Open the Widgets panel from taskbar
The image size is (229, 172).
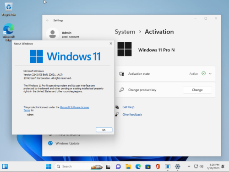tap(5, 166)
